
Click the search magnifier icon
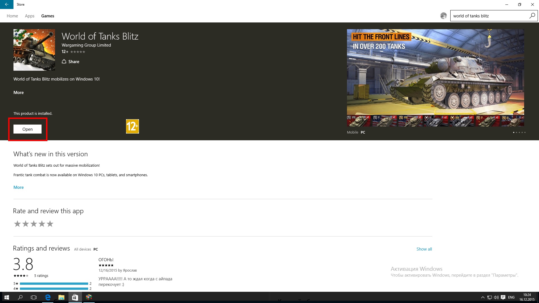(532, 16)
